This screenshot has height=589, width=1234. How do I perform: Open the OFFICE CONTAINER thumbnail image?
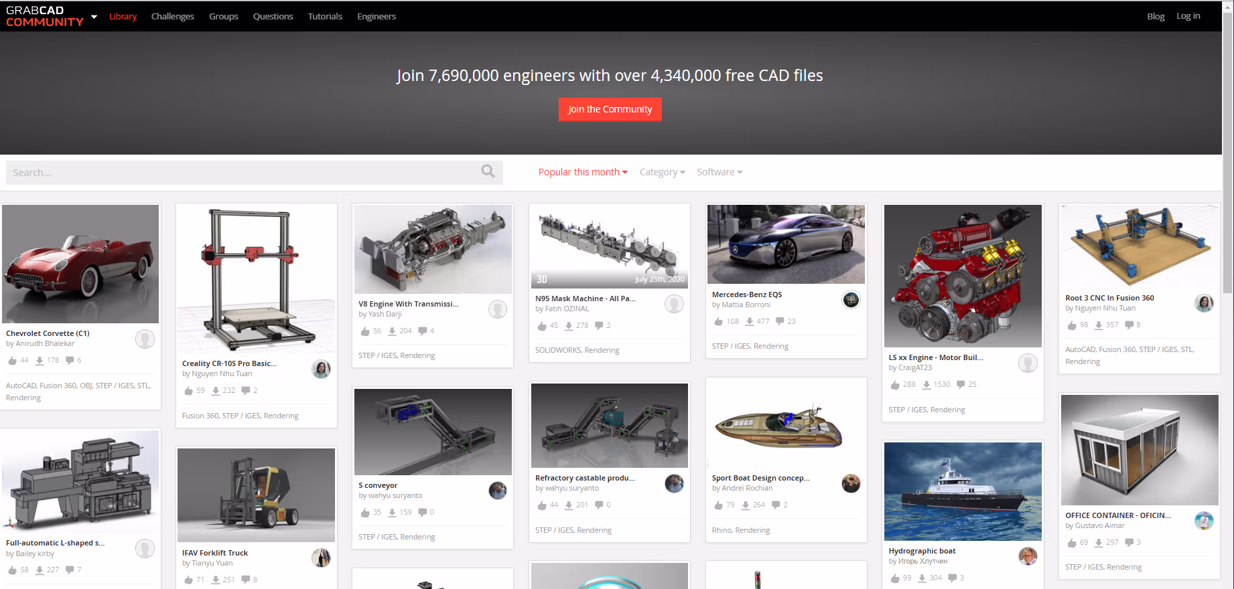pos(1140,450)
